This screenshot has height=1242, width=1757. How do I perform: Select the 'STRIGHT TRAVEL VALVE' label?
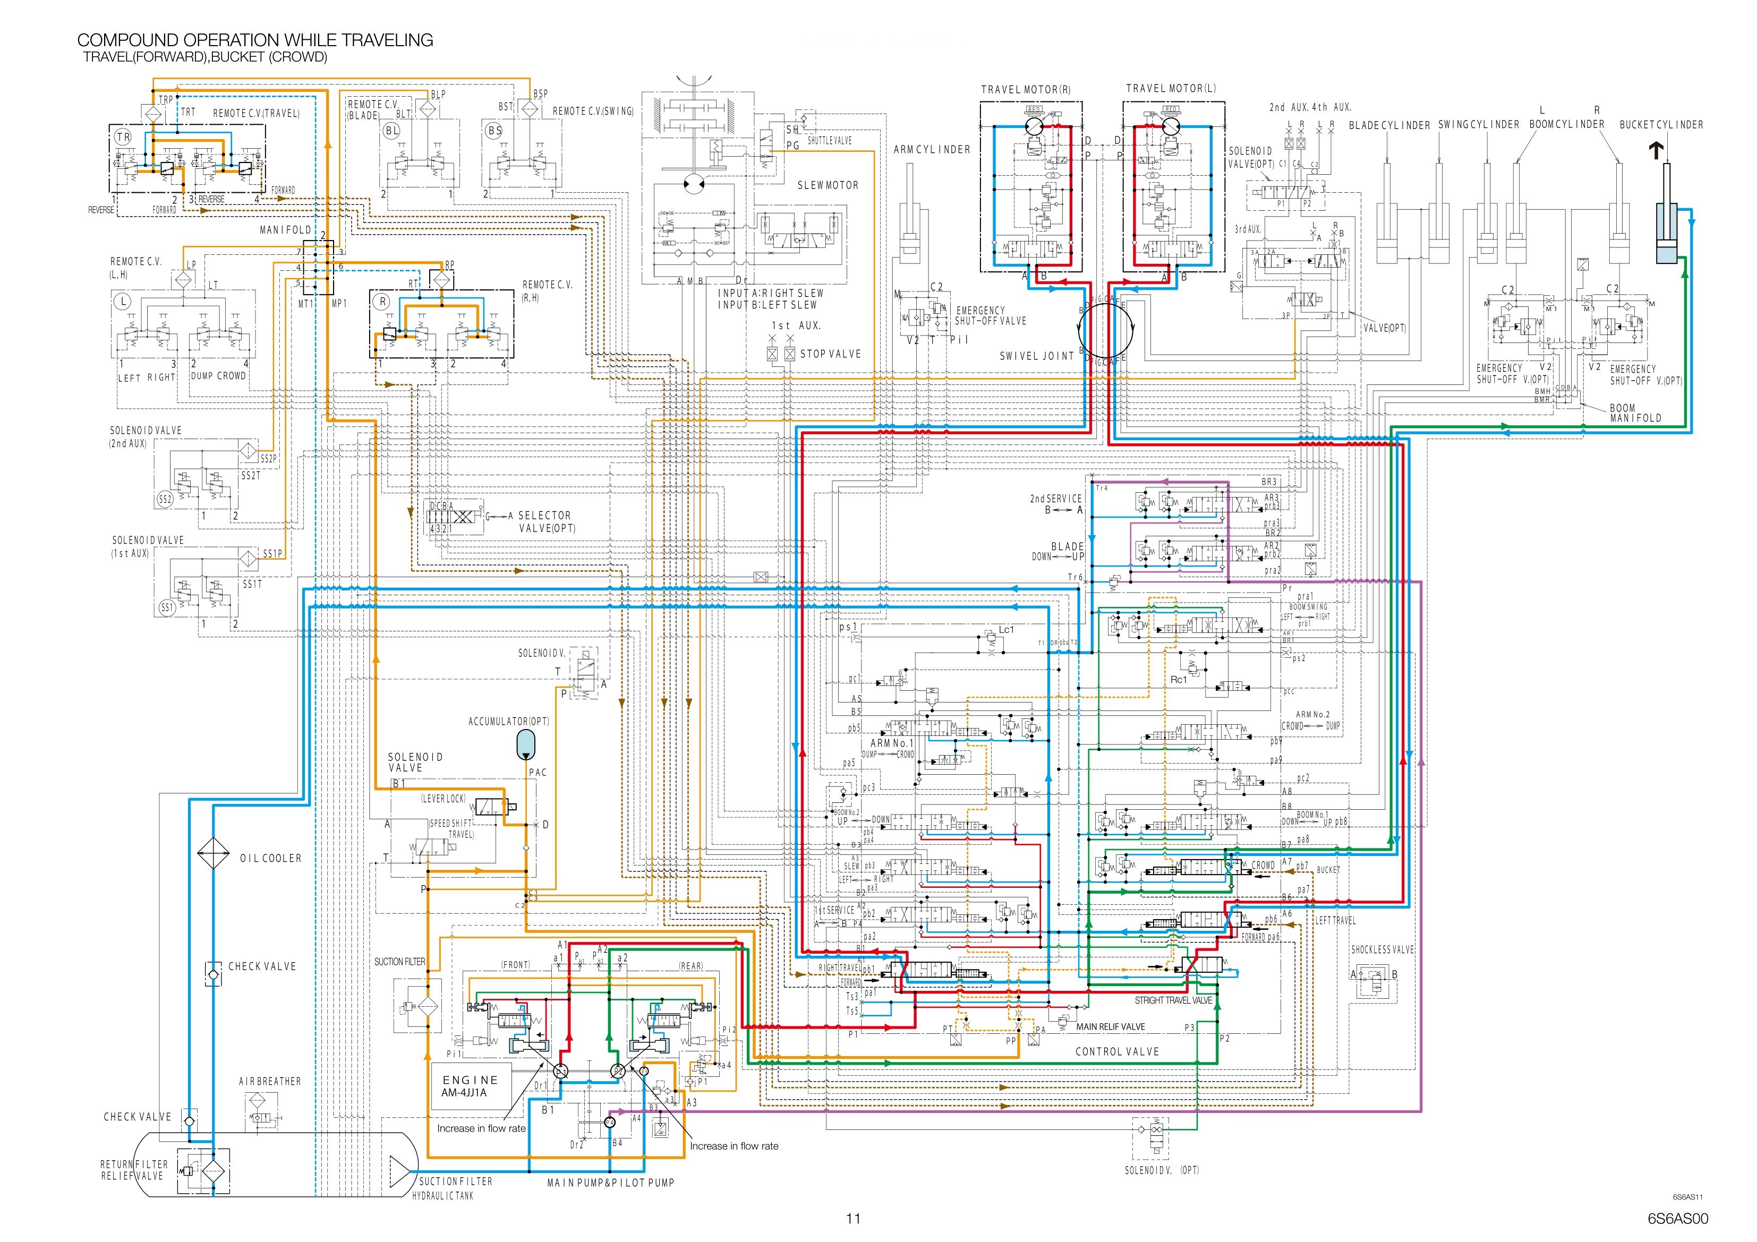click(1174, 1000)
